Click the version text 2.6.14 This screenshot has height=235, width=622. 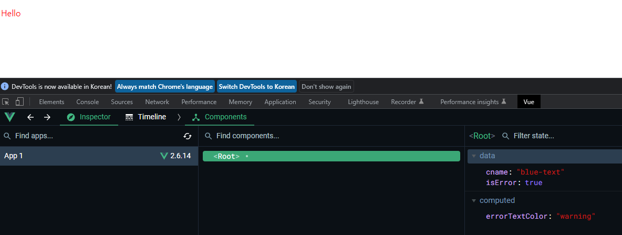pyautogui.click(x=181, y=156)
